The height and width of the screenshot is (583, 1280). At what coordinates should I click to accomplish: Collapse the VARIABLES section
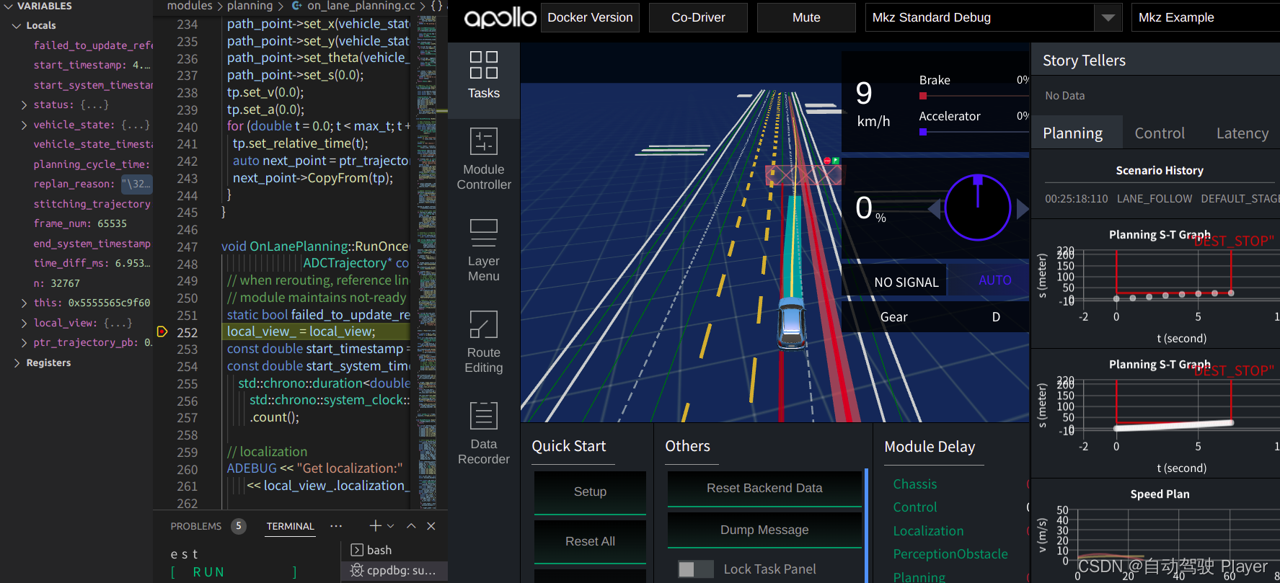click(x=9, y=6)
